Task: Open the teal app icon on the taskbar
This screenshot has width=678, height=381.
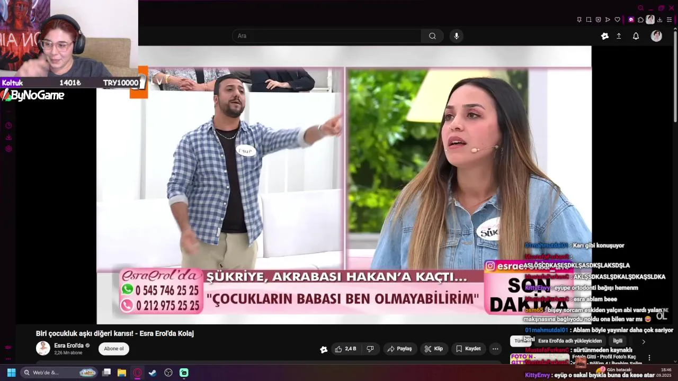Action: pos(184,373)
